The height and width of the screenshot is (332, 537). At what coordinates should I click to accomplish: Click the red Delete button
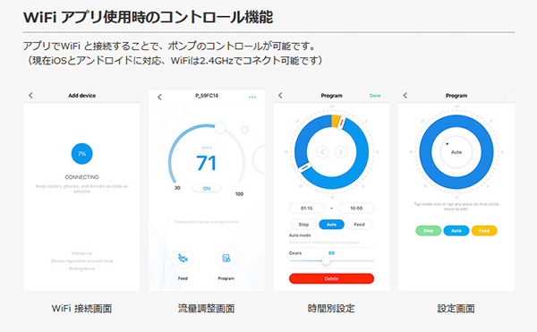tap(331, 278)
